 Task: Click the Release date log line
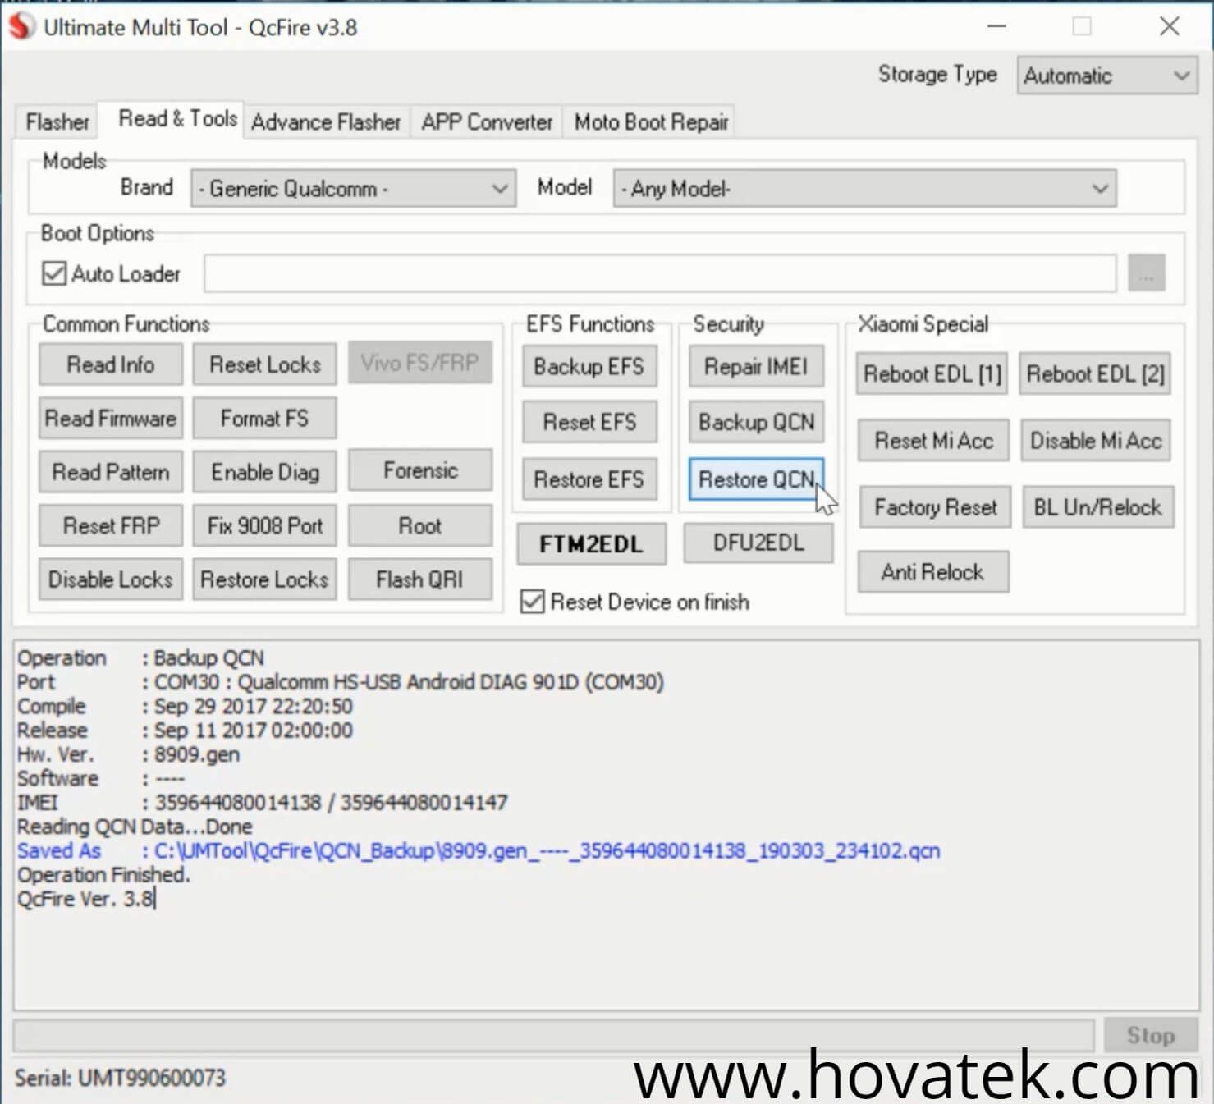click(x=185, y=731)
